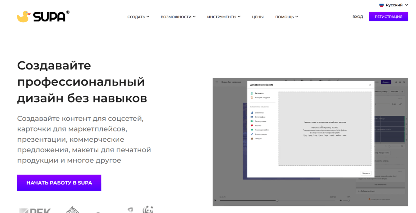Open the Русский language selector
Image resolution: width=416 pixels, height=213 pixels.
(x=394, y=5)
